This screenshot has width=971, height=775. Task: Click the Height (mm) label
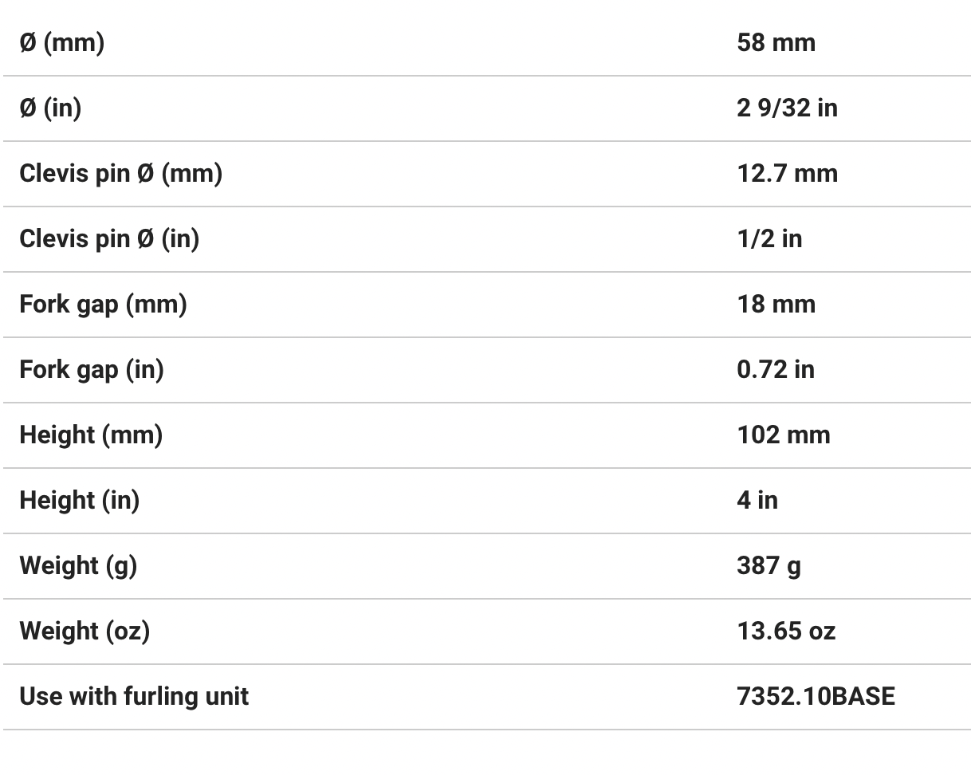pos(91,435)
